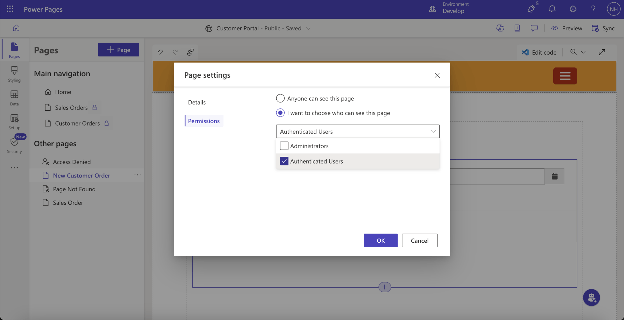The width and height of the screenshot is (624, 320).
Task: Check the Administrators role checkbox
Action: (x=284, y=146)
